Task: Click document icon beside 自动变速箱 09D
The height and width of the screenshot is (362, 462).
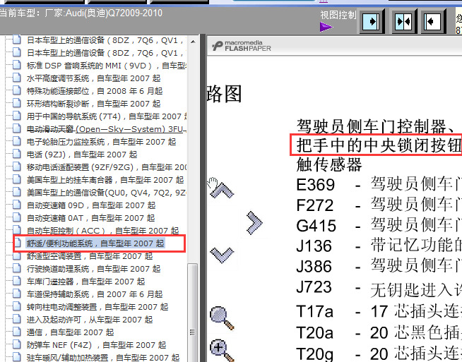Action: coord(17,205)
